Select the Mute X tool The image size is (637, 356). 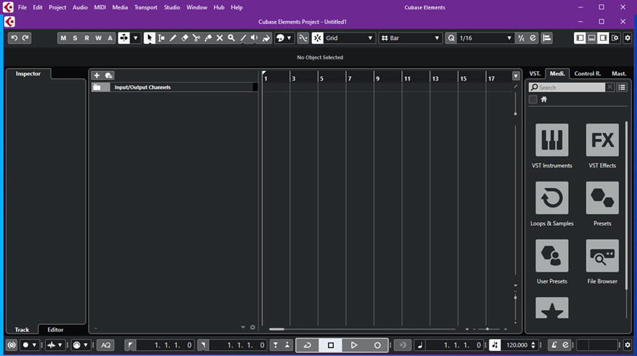point(220,38)
